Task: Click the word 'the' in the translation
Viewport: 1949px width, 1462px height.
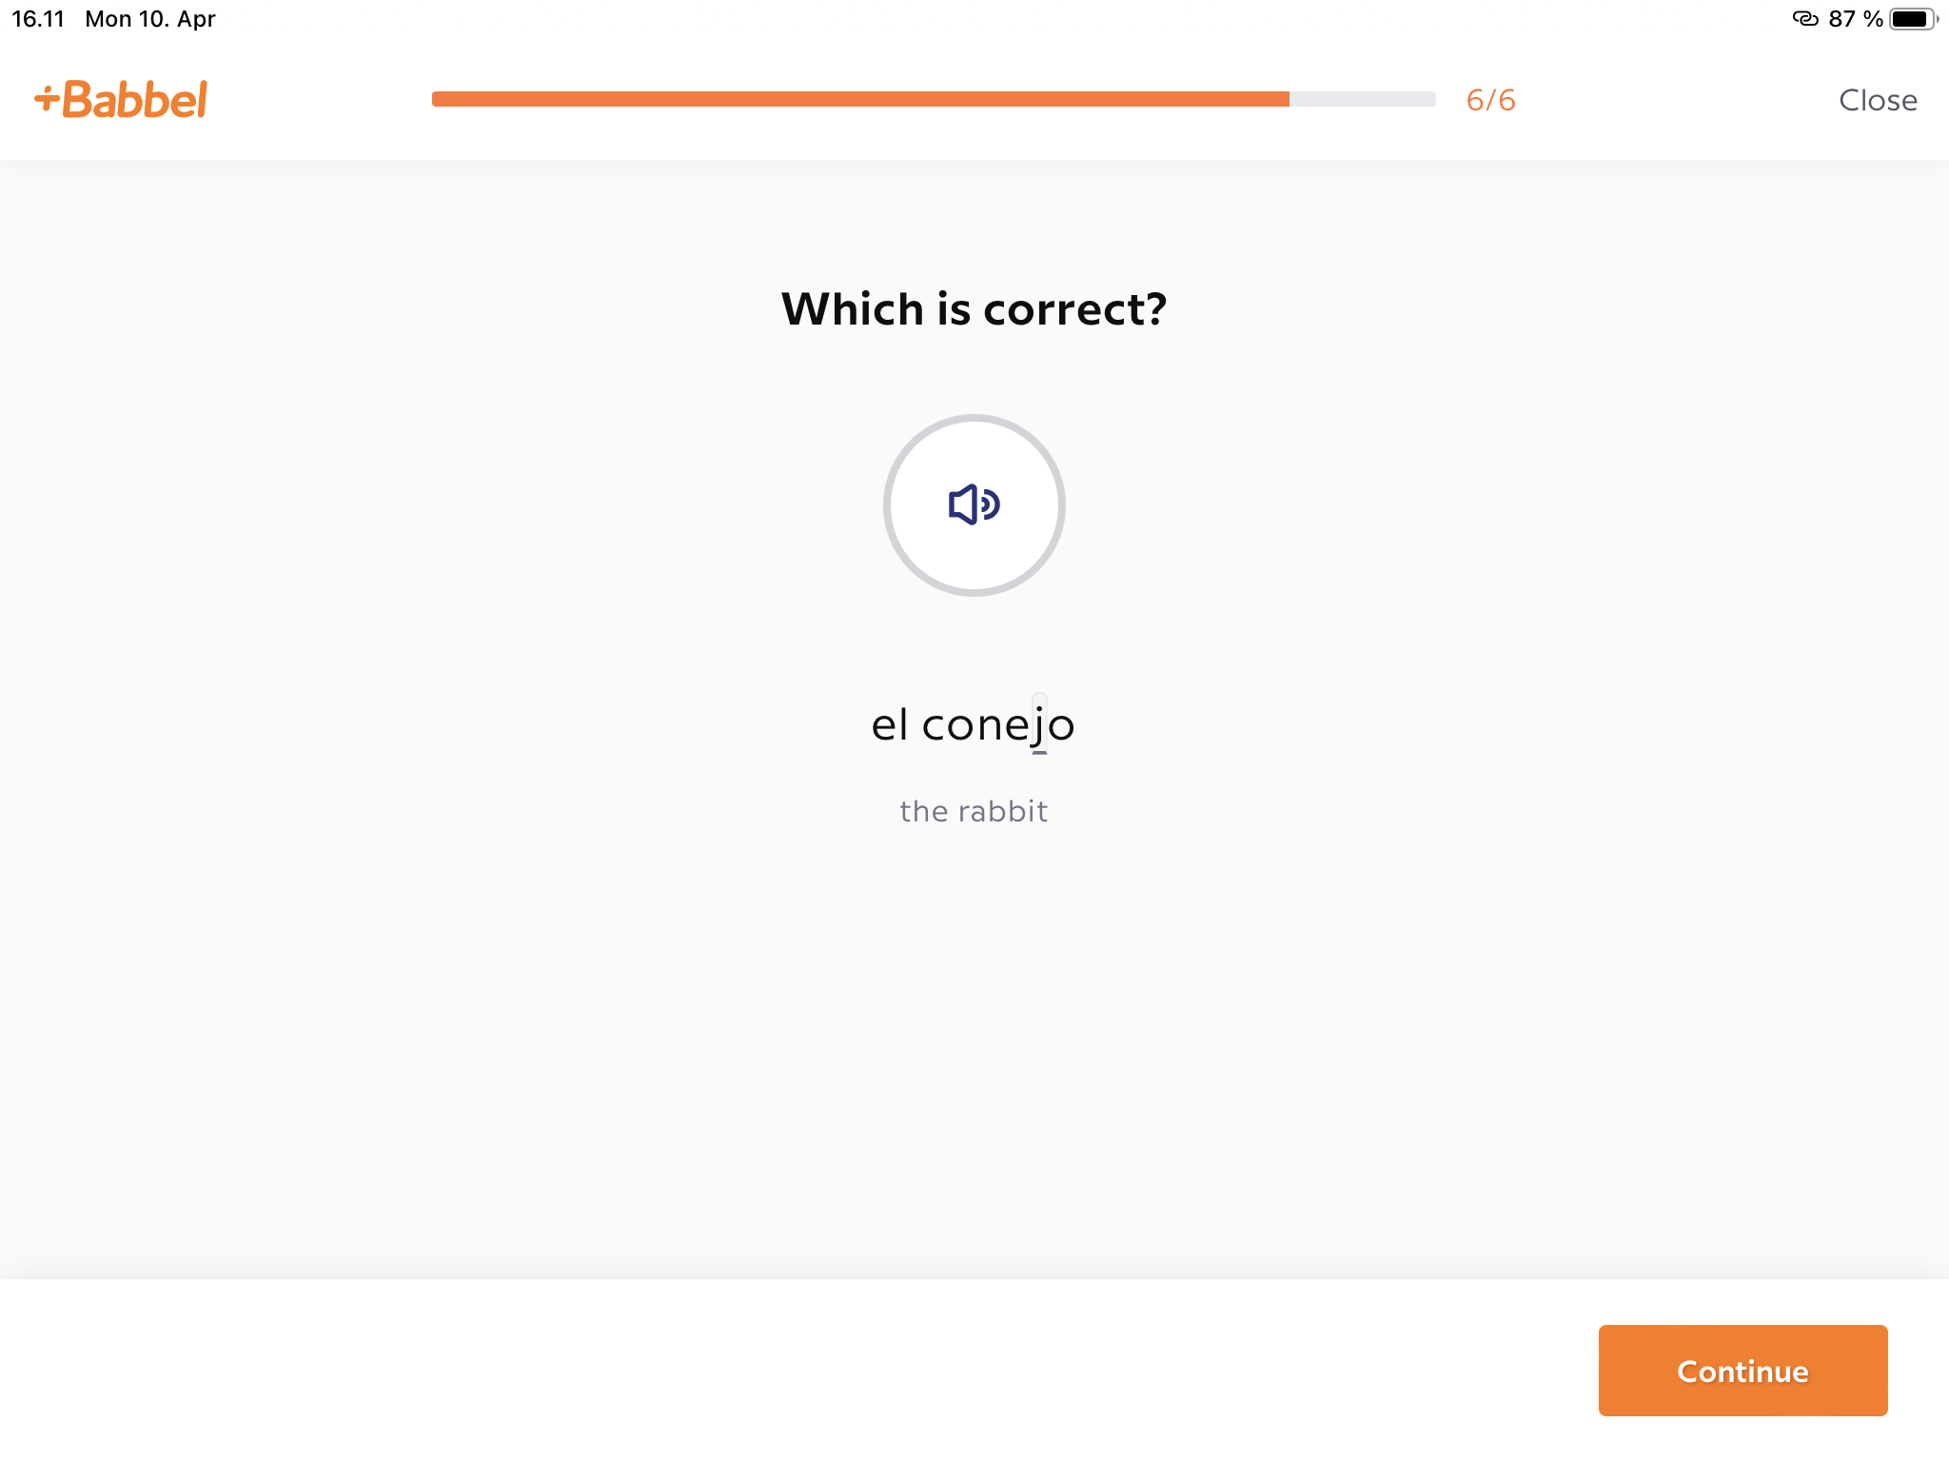Action: pos(923,811)
